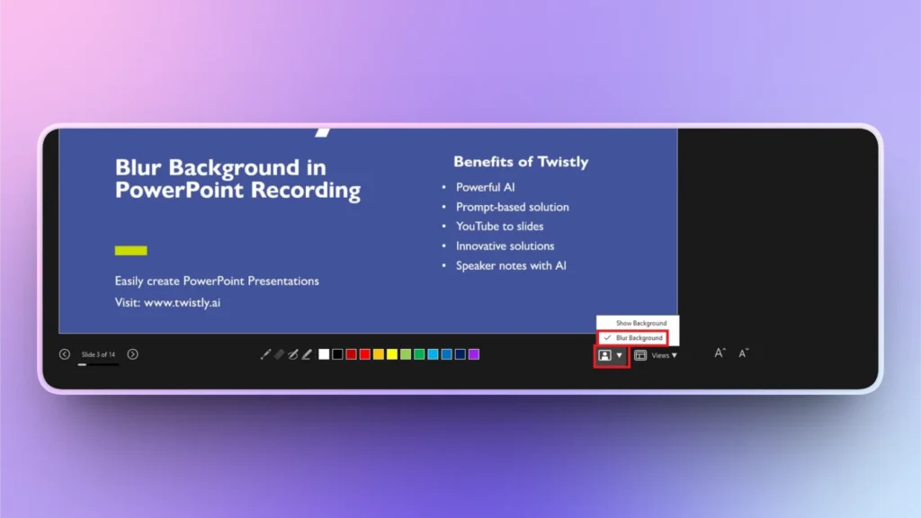
Task: Click the camera preview icon
Action: tap(604, 354)
